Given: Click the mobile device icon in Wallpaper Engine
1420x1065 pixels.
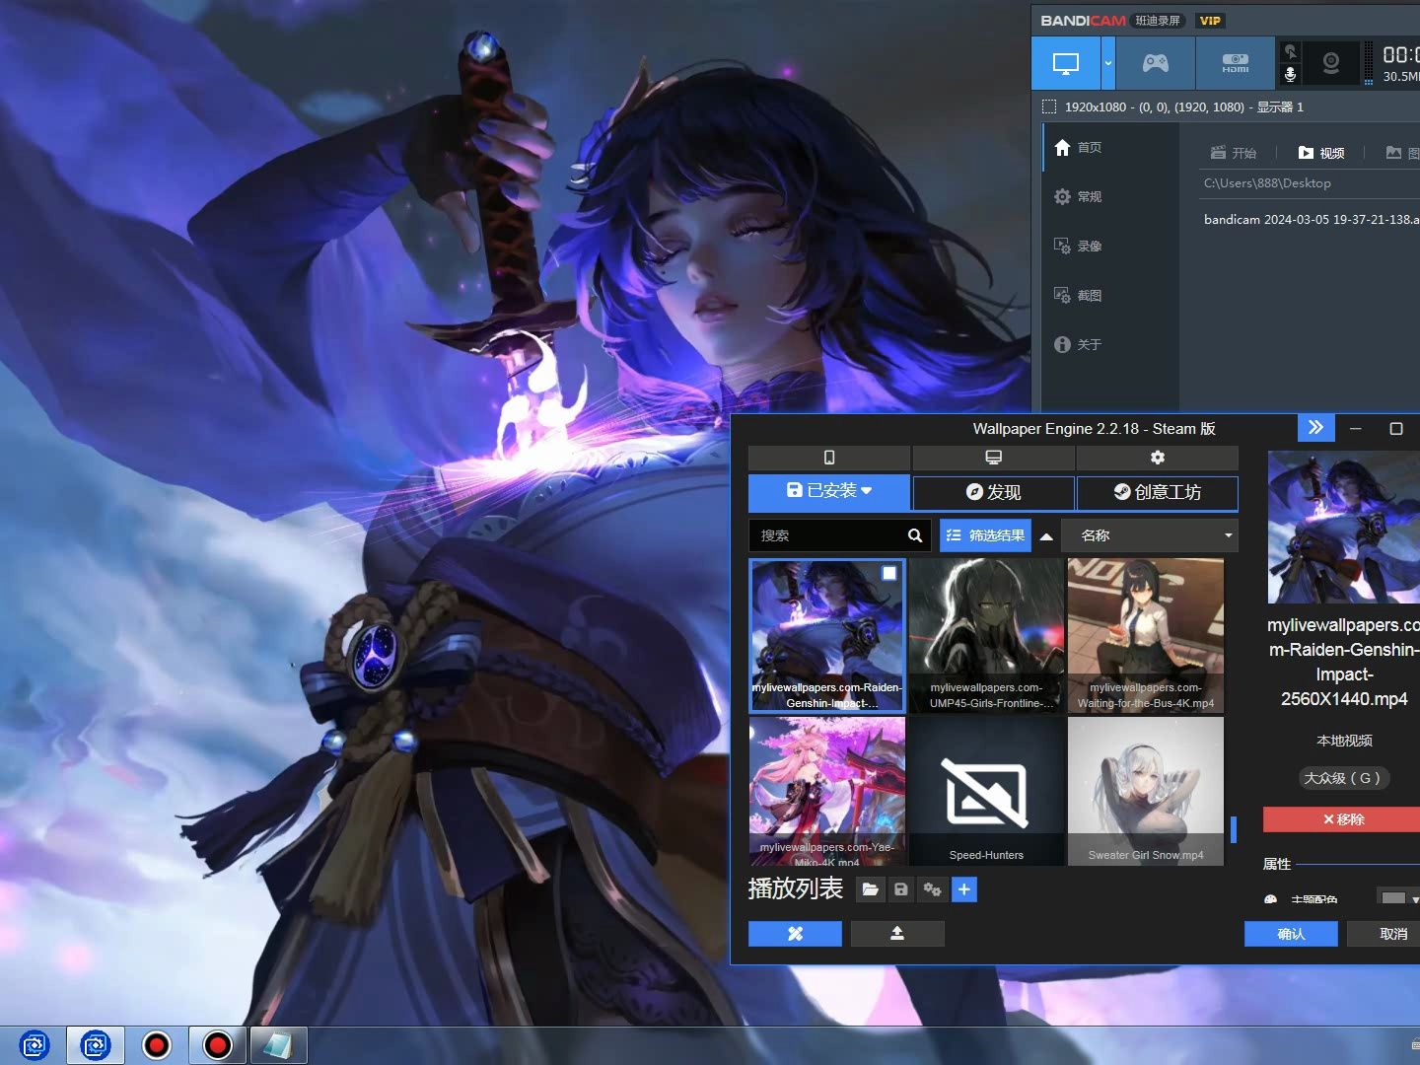Looking at the screenshot, I should [x=829, y=458].
